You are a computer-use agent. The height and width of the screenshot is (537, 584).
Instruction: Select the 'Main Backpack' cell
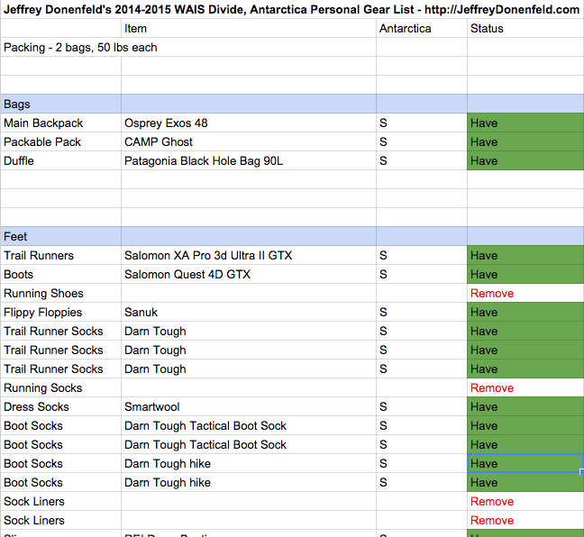(60, 123)
